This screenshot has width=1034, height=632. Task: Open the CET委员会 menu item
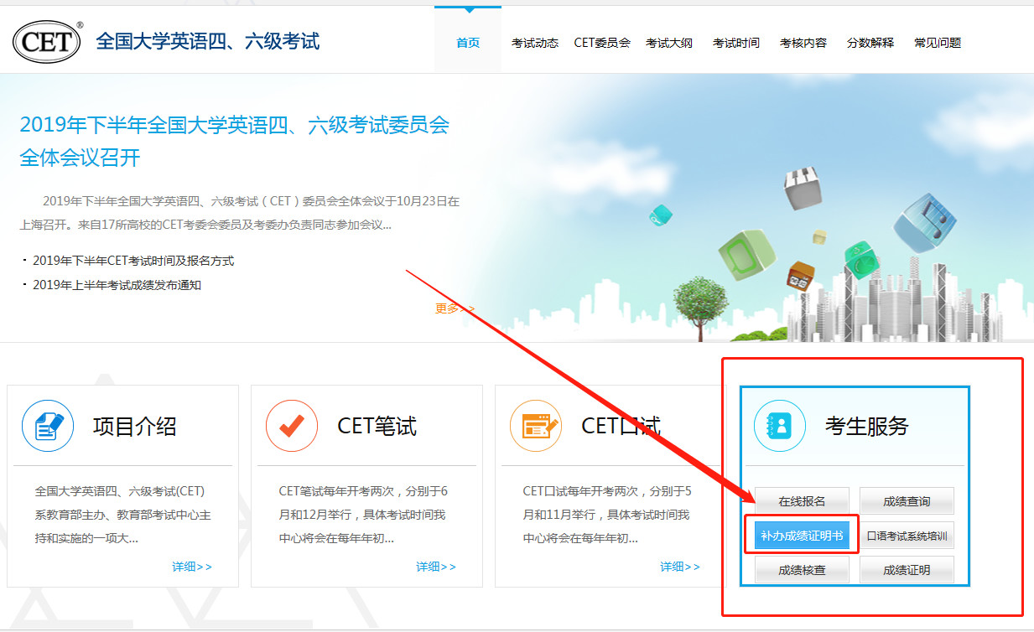coord(602,43)
